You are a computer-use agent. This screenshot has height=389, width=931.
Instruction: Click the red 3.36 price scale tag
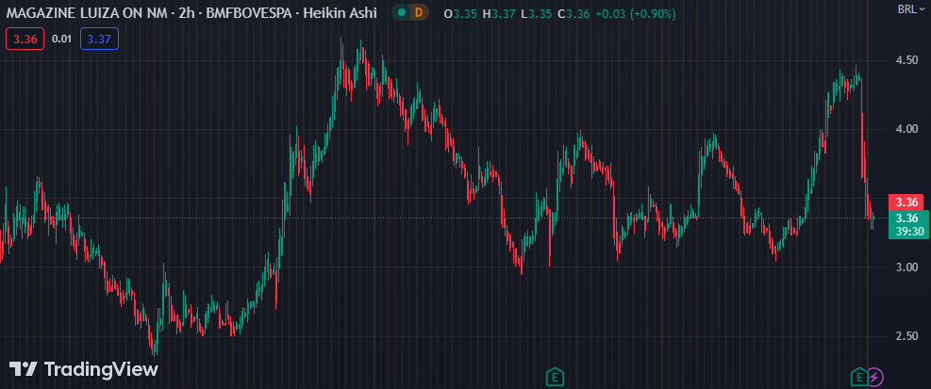[x=906, y=201]
